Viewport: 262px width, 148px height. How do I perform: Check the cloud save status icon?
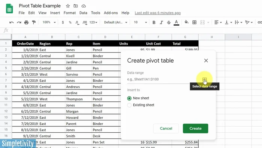click(83, 6)
